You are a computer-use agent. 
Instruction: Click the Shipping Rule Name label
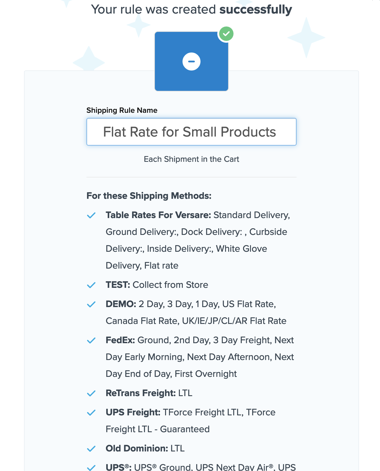click(122, 110)
